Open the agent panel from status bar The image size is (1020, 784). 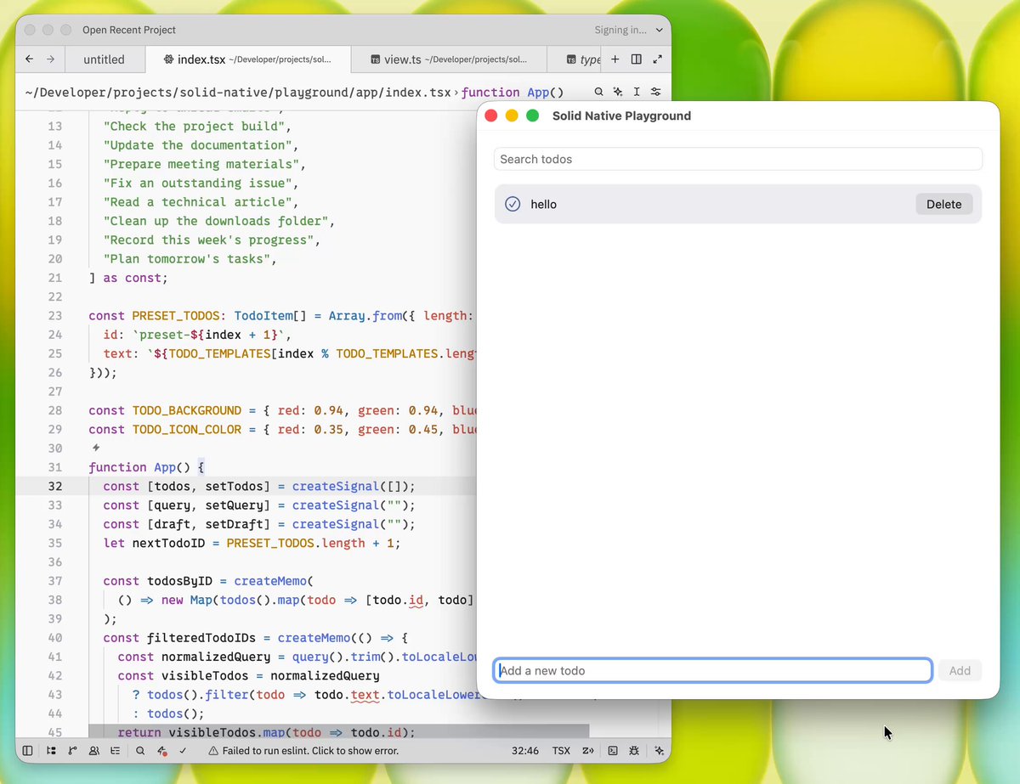pos(659,751)
